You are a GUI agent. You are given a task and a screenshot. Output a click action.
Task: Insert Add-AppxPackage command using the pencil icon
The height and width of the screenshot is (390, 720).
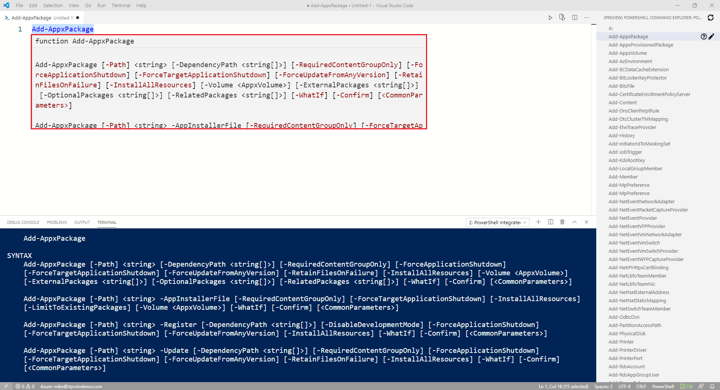point(711,36)
